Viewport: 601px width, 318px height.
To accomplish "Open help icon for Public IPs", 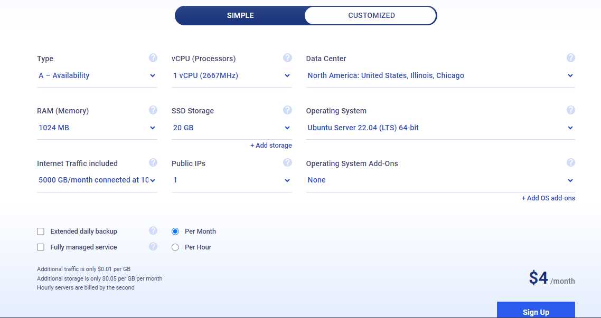I will pos(287,162).
